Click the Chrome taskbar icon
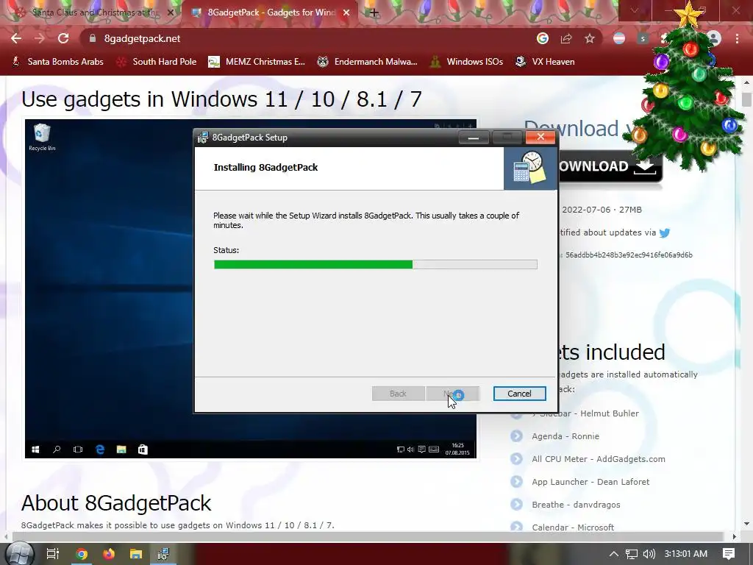The width and height of the screenshot is (753, 565). (82, 554)
